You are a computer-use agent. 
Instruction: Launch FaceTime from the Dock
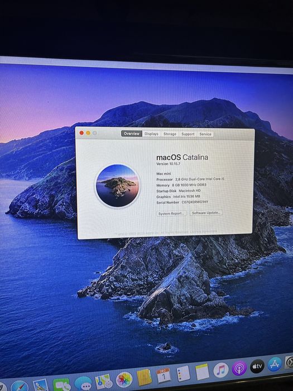[x=61, y=384]
